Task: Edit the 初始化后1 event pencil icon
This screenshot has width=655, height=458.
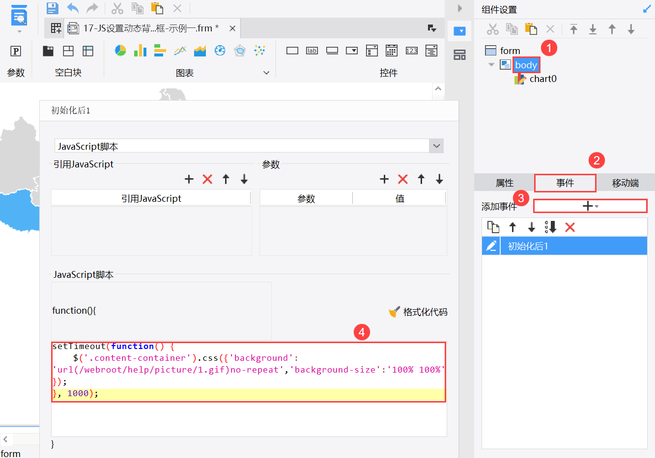Action: (491, 246)
